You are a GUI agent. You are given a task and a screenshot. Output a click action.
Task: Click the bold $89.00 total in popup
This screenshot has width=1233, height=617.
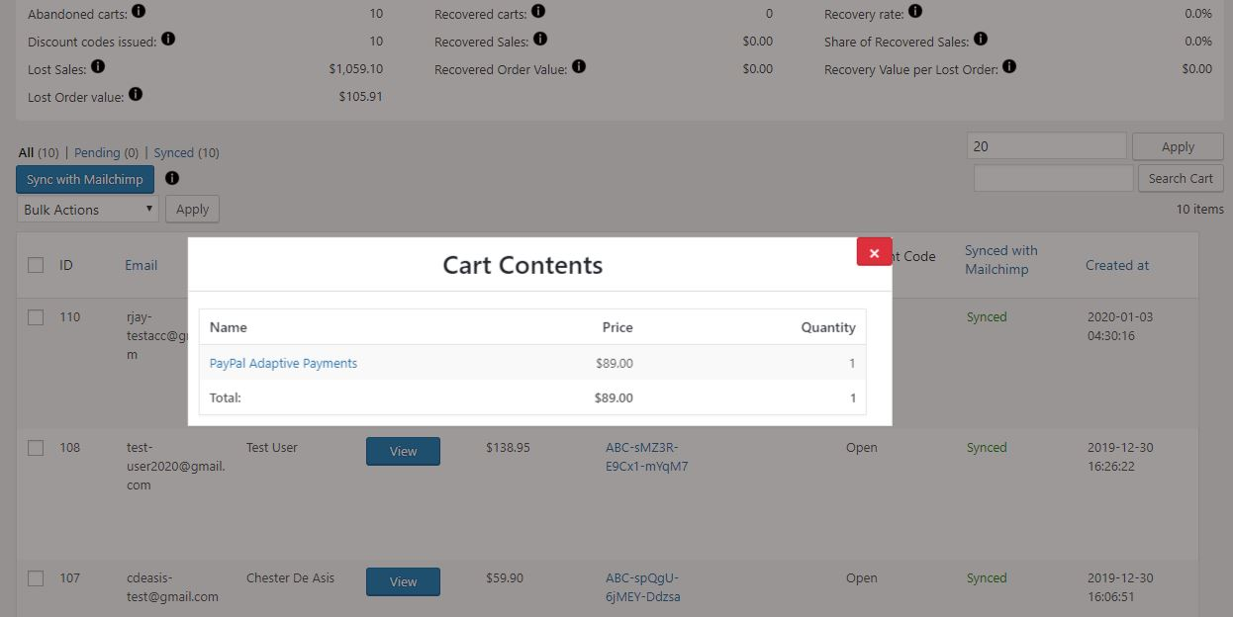click(615, 397)
